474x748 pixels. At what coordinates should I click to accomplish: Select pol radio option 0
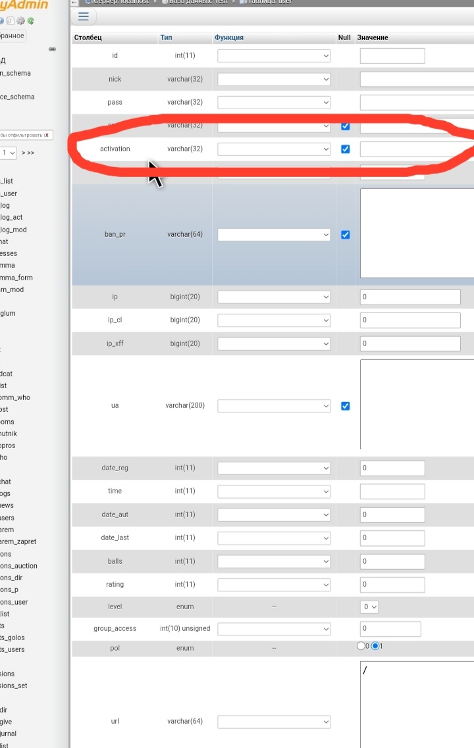[361, 646]
